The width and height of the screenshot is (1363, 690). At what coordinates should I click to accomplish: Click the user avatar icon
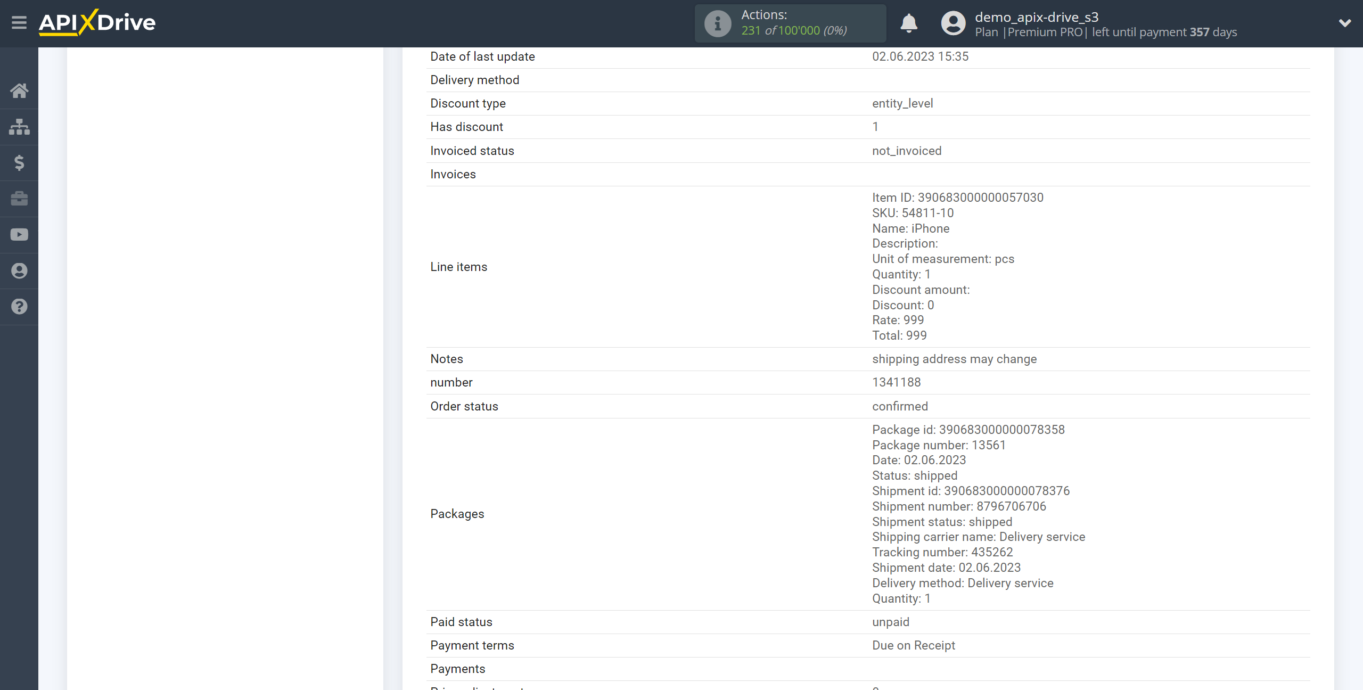click(x=953, y=23)
